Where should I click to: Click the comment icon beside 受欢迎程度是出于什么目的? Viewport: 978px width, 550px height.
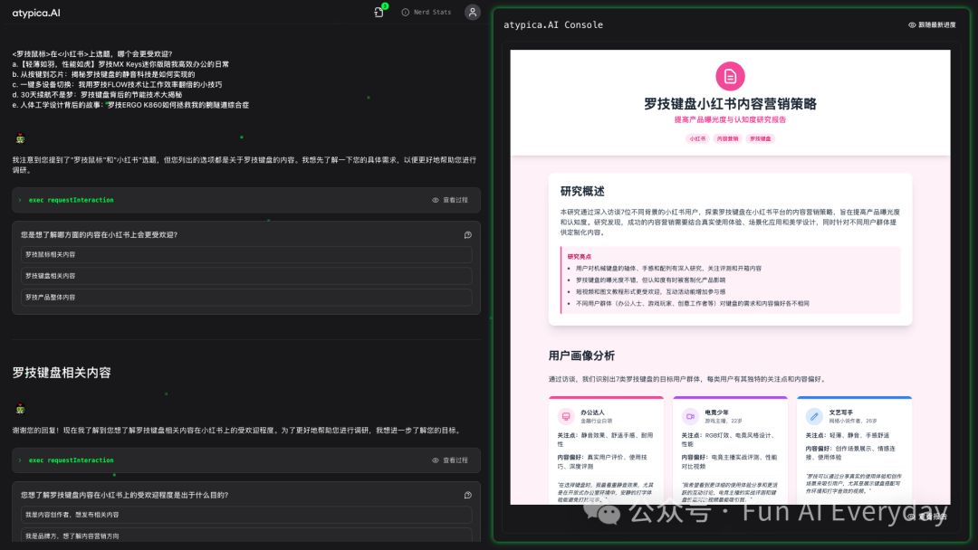(468, 495)
